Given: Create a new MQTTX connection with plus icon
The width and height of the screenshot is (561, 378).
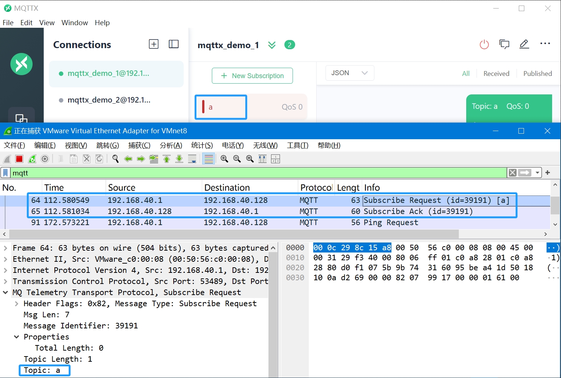Looking at the screenshot, I should tap(154, 44).
